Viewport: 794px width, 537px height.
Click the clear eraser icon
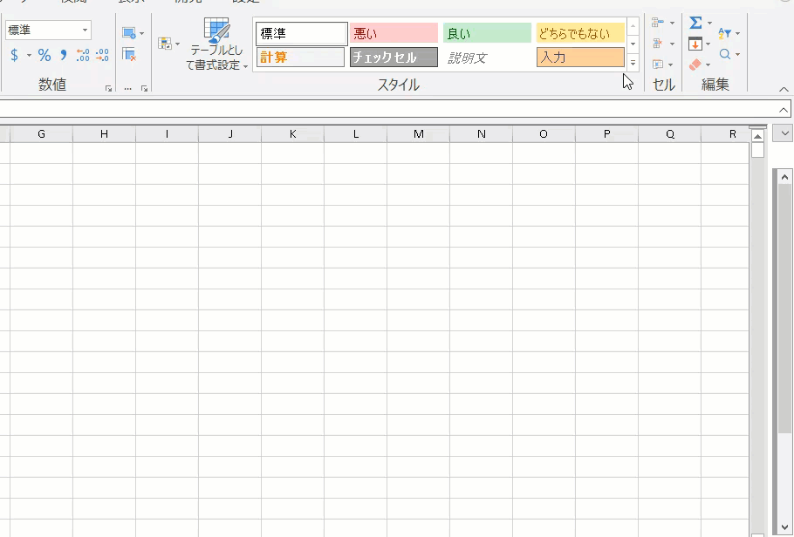click(x=695, y=65)
